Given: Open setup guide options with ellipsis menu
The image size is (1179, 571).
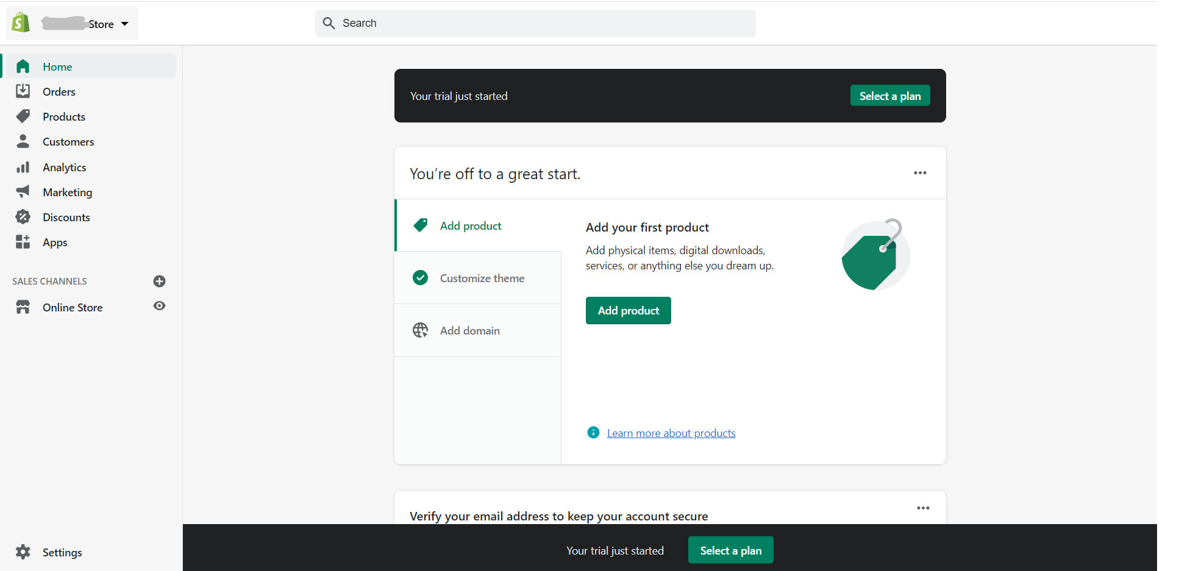Looking at the screenshot, I should 920,172.
